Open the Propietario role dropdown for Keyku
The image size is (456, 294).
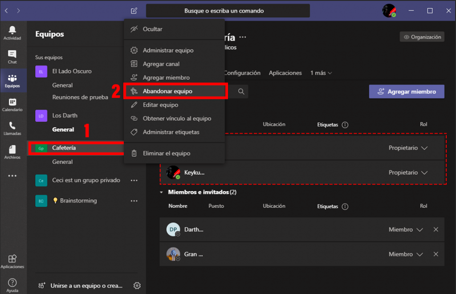point(408,172)
